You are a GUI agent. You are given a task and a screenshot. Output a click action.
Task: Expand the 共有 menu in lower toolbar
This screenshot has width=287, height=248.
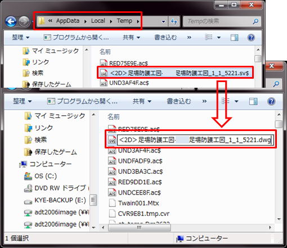(x=142, y=101)
